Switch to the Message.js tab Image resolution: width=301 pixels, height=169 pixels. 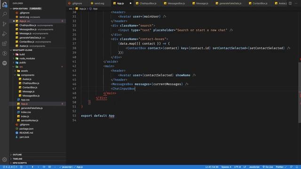tap(202, 3)
